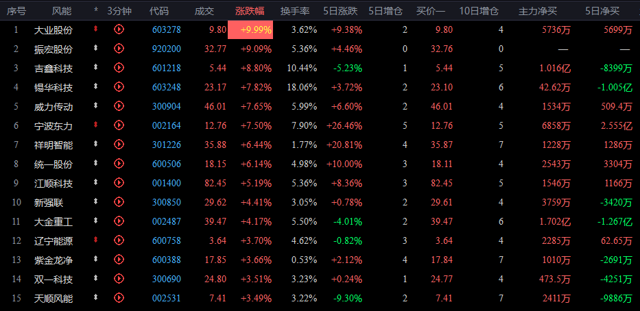Open stock code 002531
Image resolution: width=640 pixels, height=311 pixels.
tap(167, 298)
